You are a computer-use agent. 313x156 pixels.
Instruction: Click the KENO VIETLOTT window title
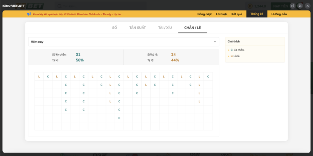13,6
